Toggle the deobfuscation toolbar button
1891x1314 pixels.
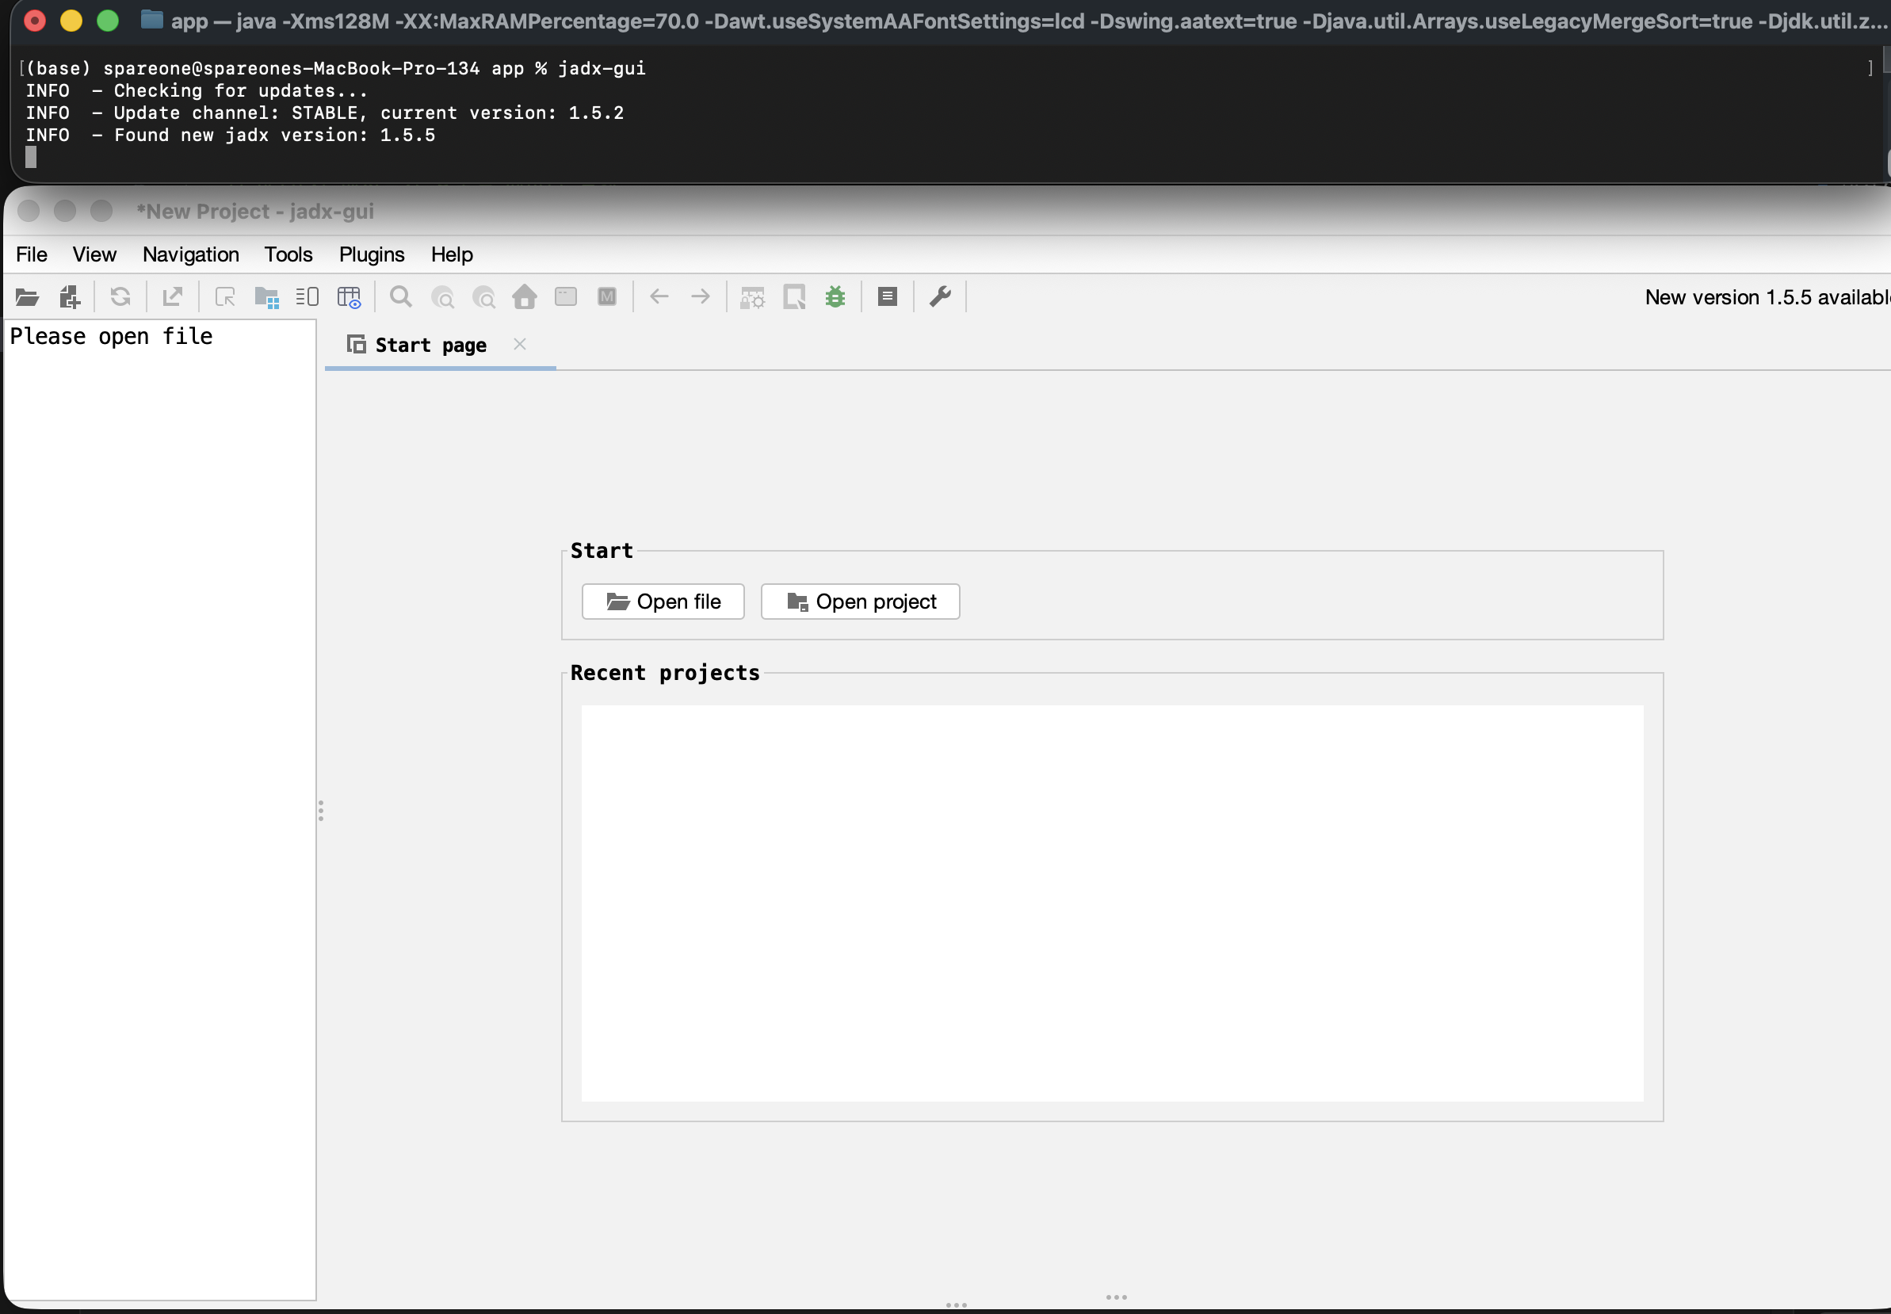coord(751,297)
